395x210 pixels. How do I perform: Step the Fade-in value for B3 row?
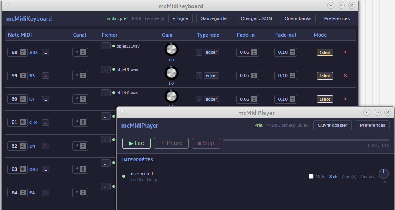[254, 76]
